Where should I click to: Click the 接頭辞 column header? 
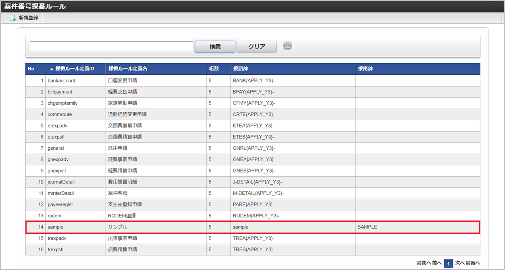click(240, 69)
